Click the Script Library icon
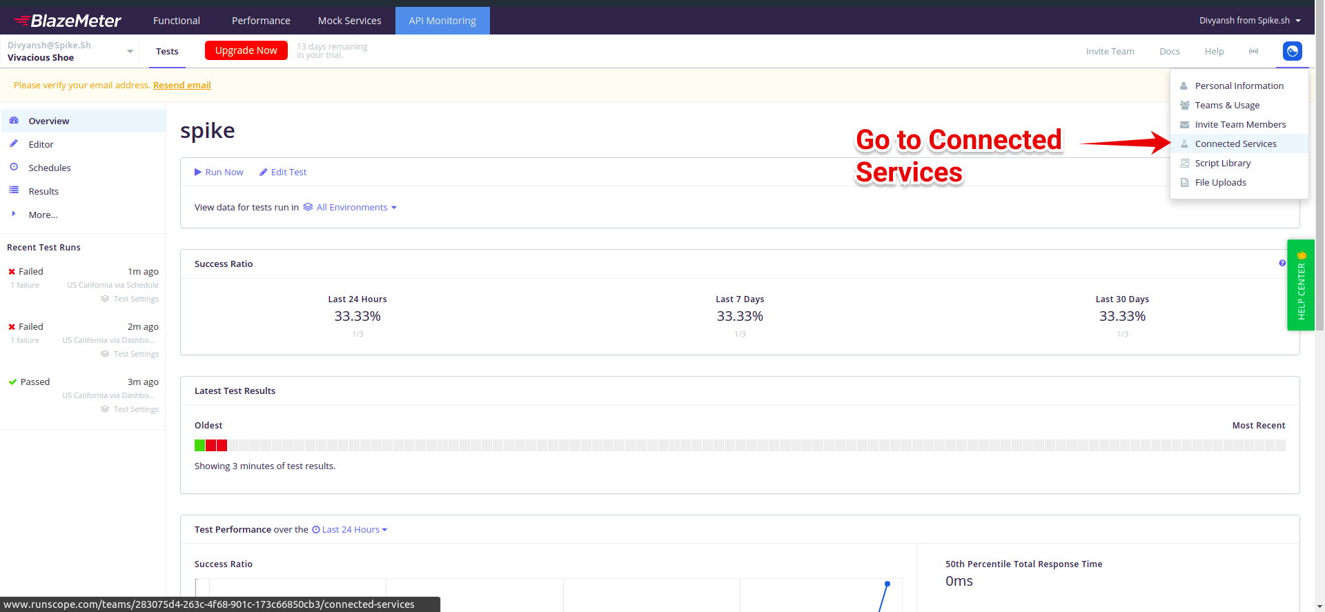1325x612 pixels. click(1185, 163)
